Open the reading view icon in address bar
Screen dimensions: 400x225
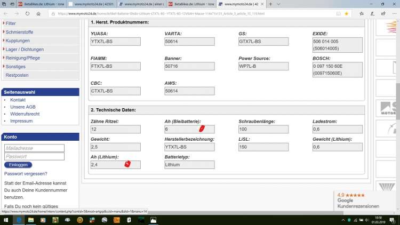[x=337, y=13]
